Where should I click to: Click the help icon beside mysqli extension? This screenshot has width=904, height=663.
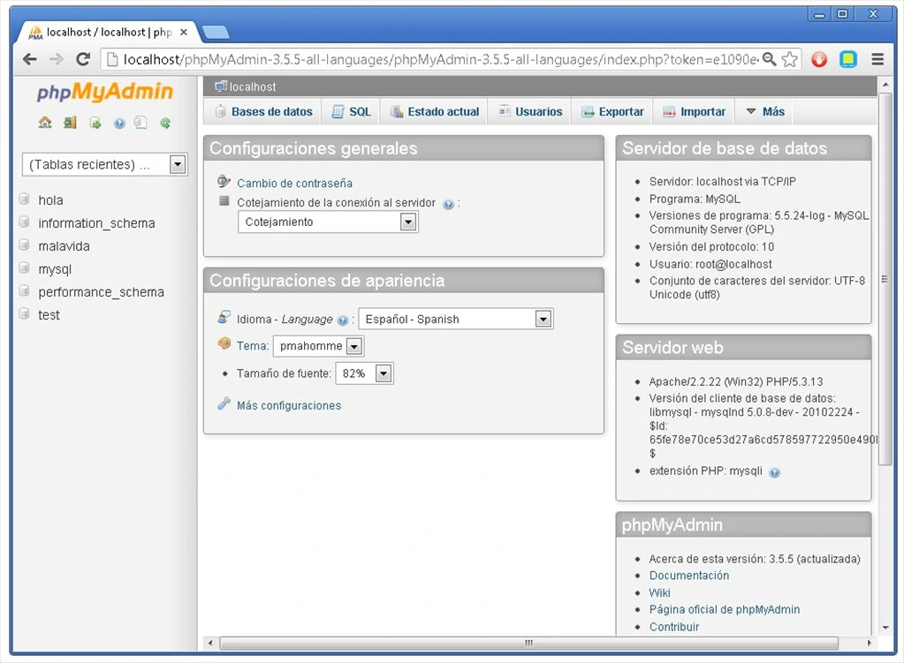coord(775,472)
